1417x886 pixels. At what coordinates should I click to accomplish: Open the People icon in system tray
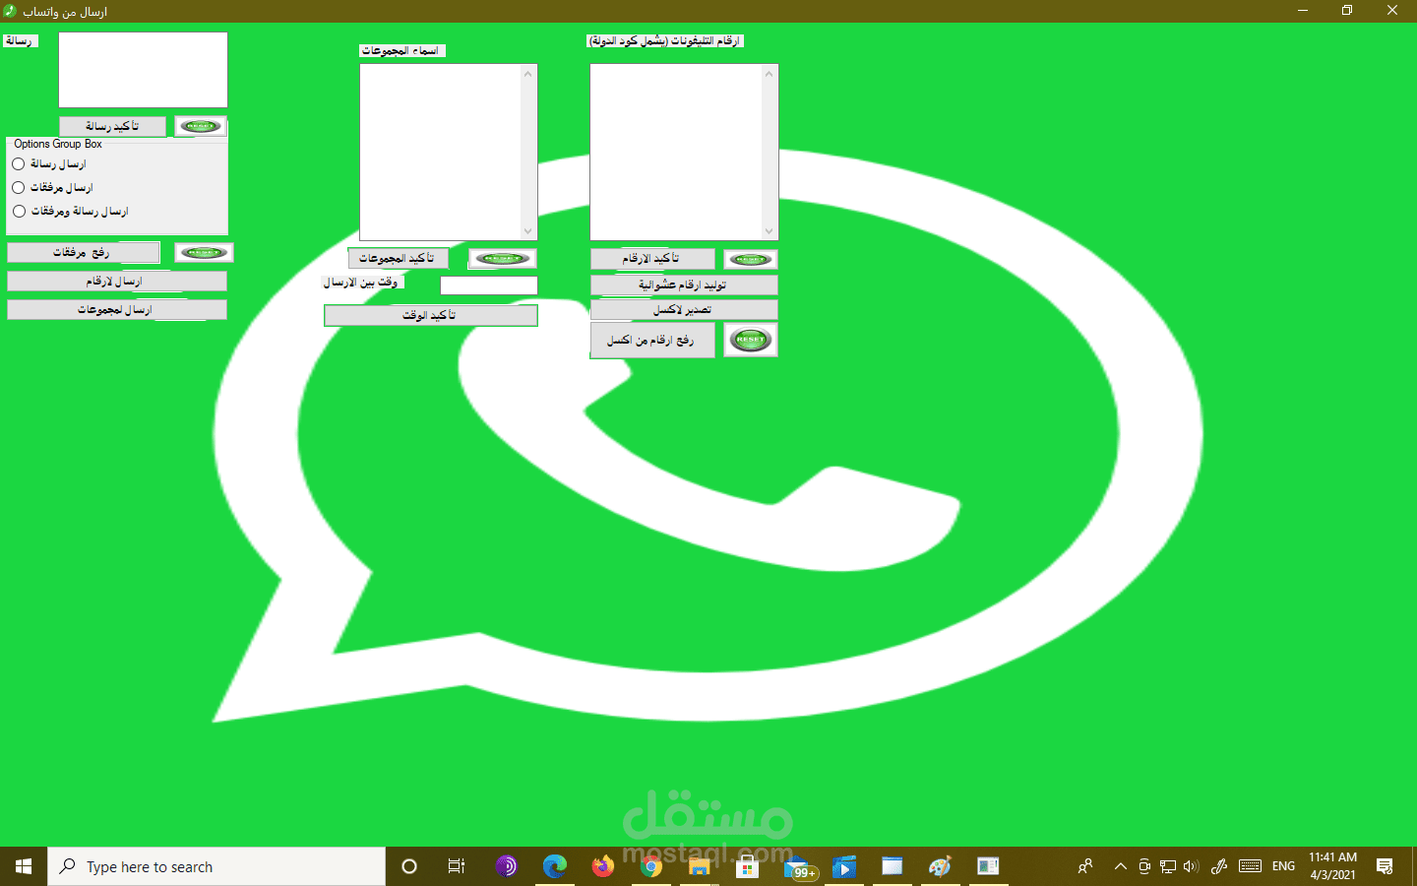(1085, 866)
